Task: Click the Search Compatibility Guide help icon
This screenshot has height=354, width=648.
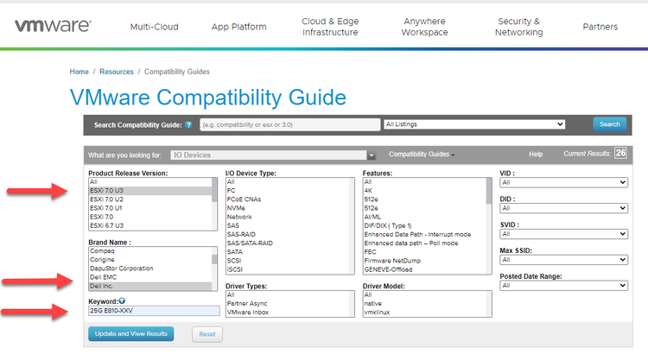Action: pos(188,124)
